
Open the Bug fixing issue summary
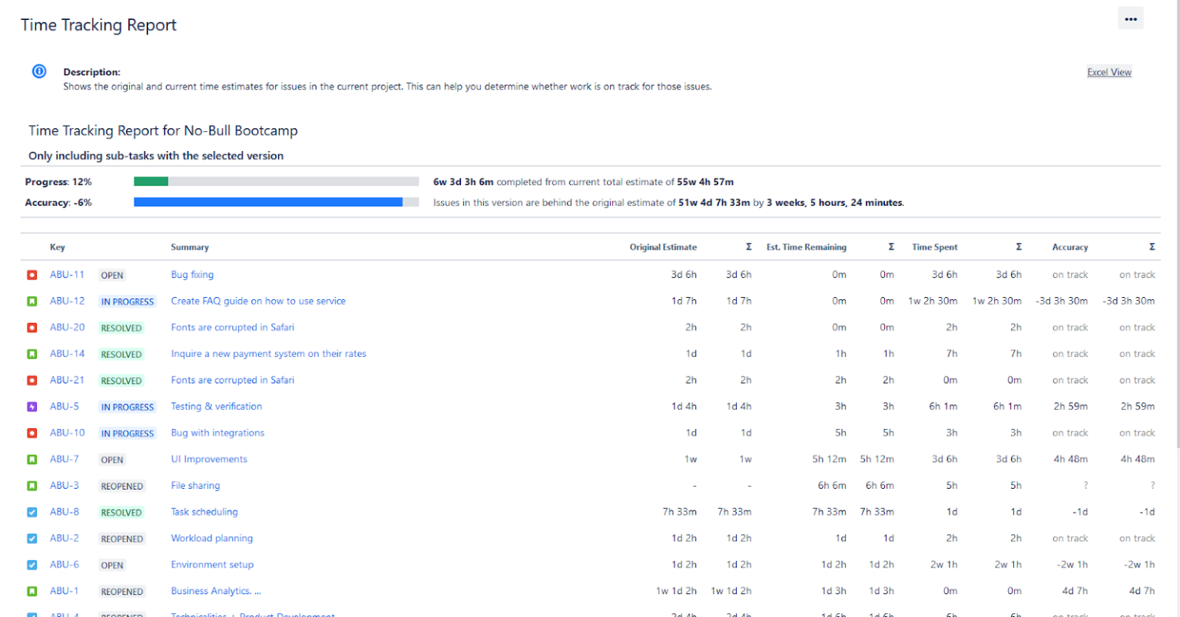click(192, 274)
